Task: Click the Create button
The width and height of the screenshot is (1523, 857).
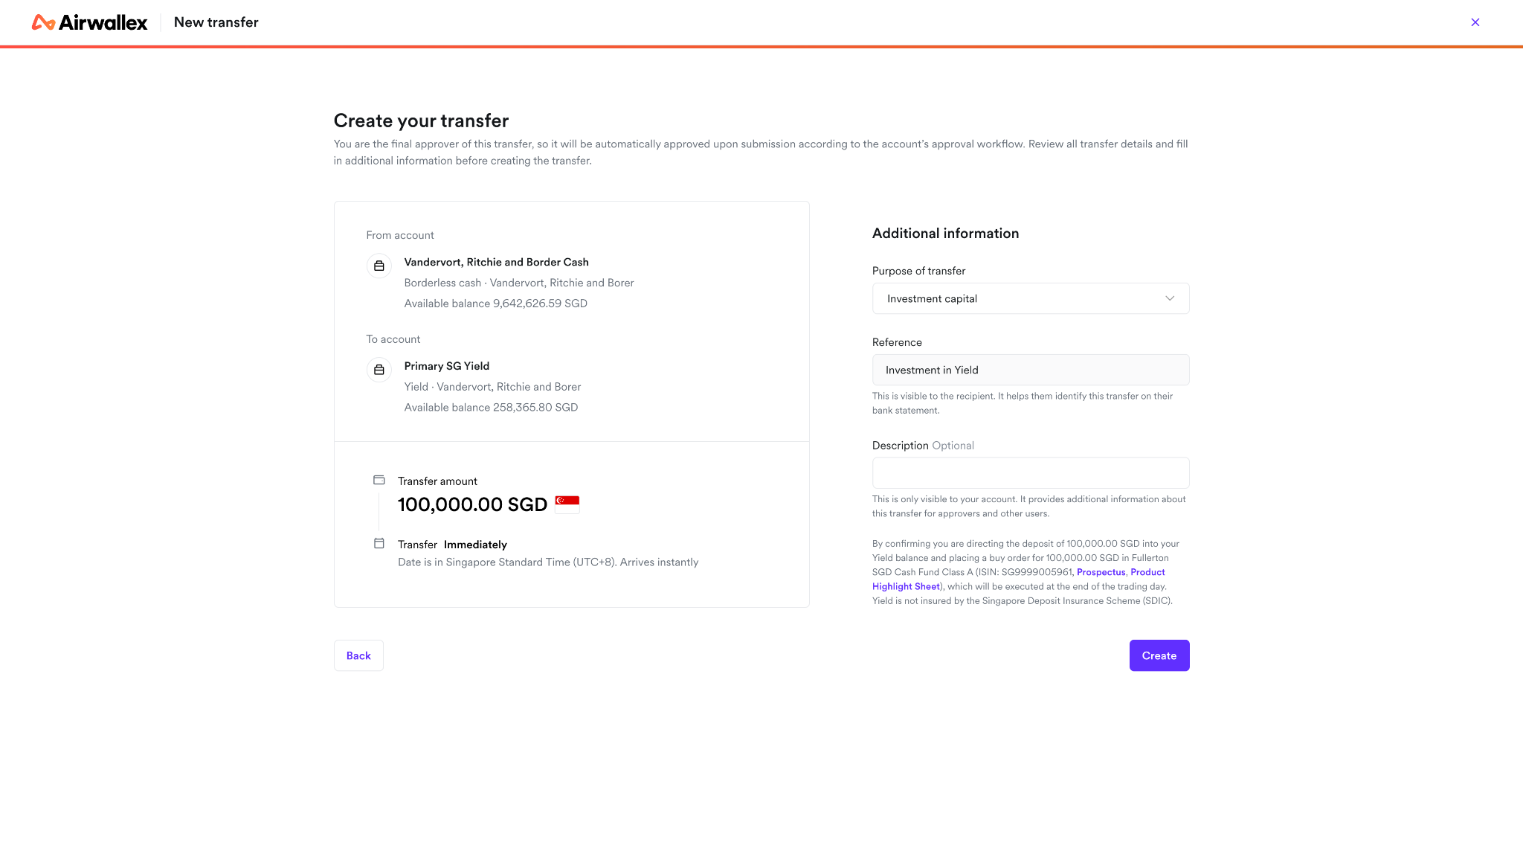Action: (1159, 655)
